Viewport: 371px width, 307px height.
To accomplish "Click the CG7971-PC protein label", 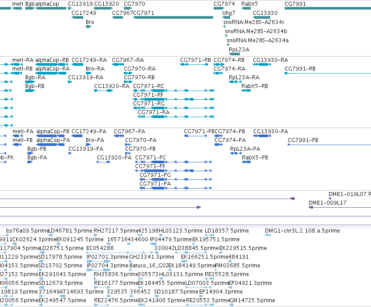I will pyautogui.click(x=151, y=158).
